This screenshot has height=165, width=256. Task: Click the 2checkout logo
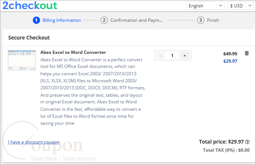(x=30, y=6)
